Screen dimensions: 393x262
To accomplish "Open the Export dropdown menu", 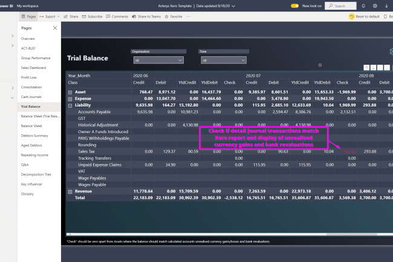I will tap(50, 16).
